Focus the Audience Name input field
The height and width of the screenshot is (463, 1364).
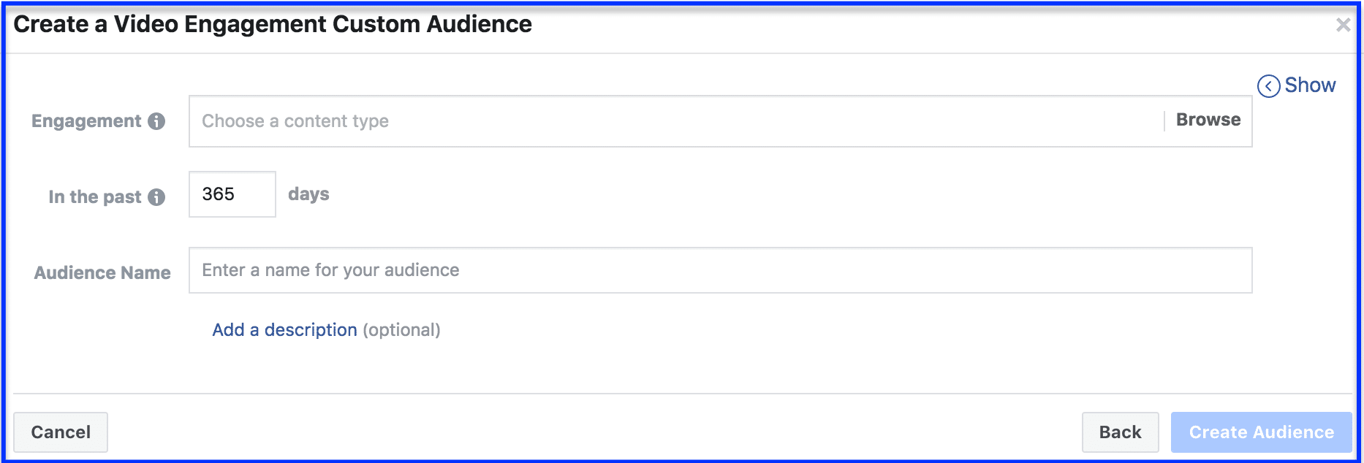[721, 270]
